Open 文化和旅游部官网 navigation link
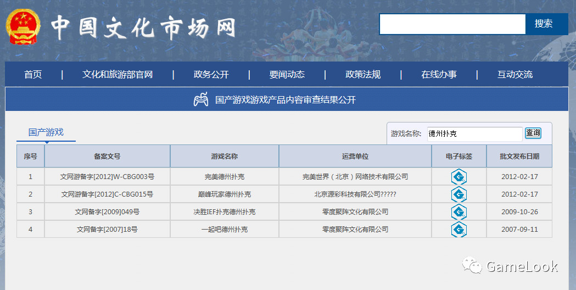Image resolution: width=576 pixels, height=290 pixels. [118, 75]
